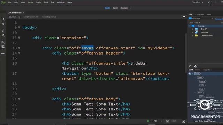
Task: Select the Desktop root in Files tree
Action: click(x=201, y=26)
